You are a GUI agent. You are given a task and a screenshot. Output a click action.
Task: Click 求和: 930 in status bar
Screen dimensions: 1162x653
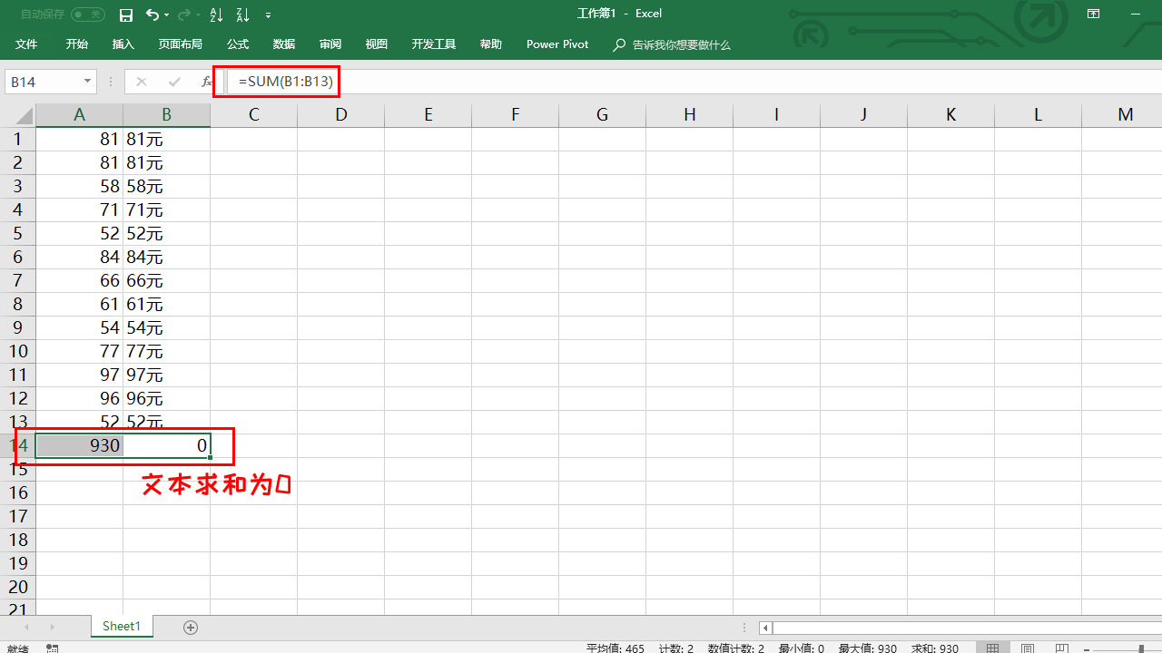coord(934,648)
